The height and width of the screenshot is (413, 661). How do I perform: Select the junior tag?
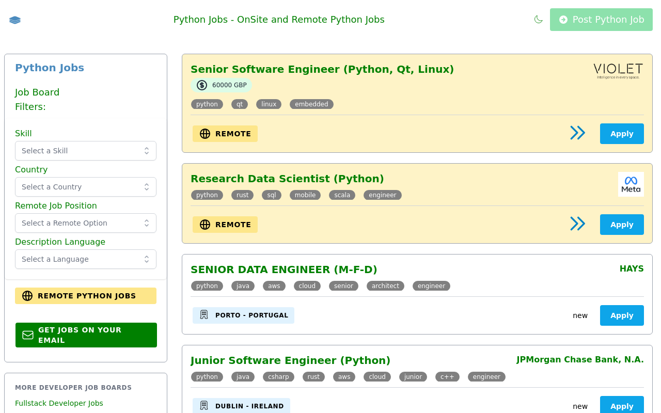(413, 377)
